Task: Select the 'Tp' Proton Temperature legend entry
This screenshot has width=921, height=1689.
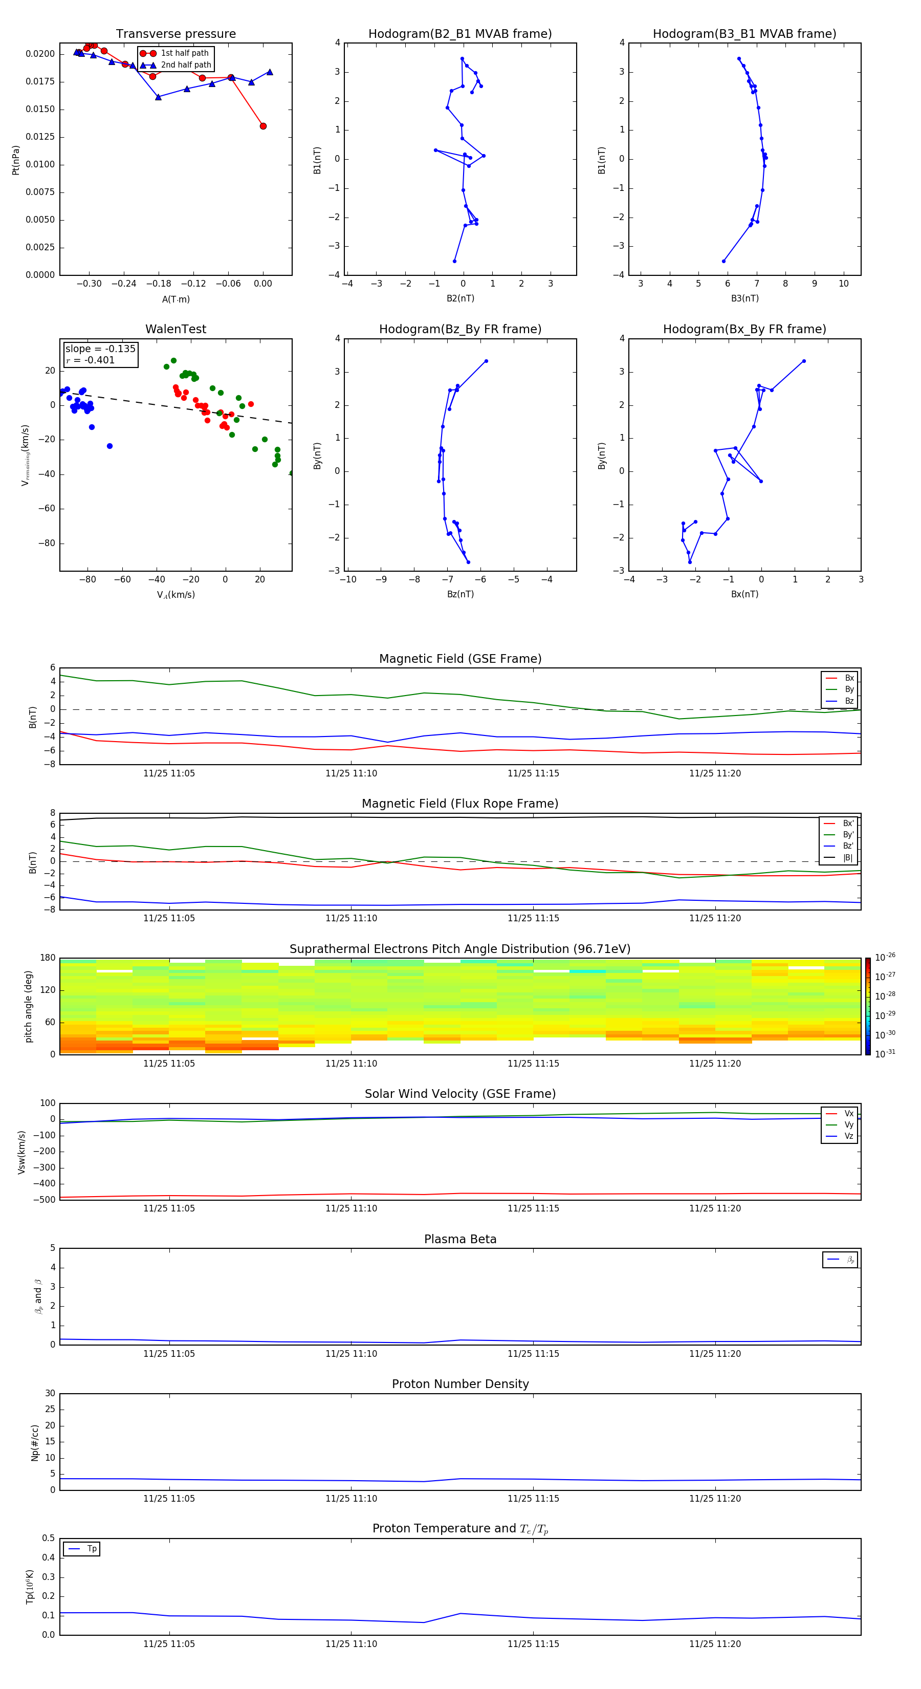Action: coord(82,1549)
